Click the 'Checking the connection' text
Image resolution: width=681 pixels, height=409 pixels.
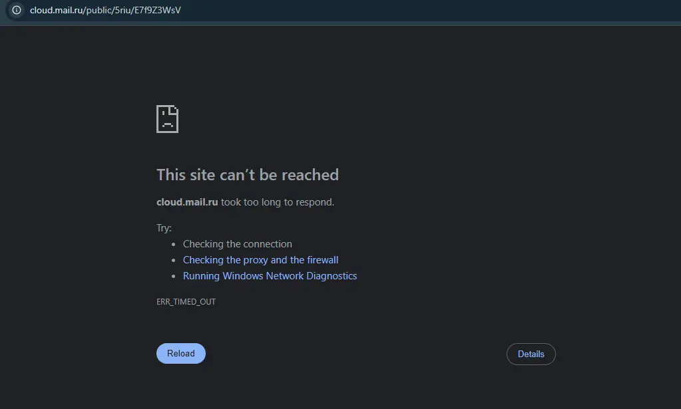(x=237, y=244)
